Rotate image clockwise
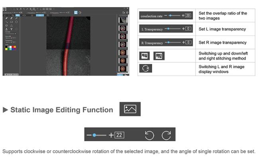This screenshot has width=259, height=162. click(x=166, y=135)
